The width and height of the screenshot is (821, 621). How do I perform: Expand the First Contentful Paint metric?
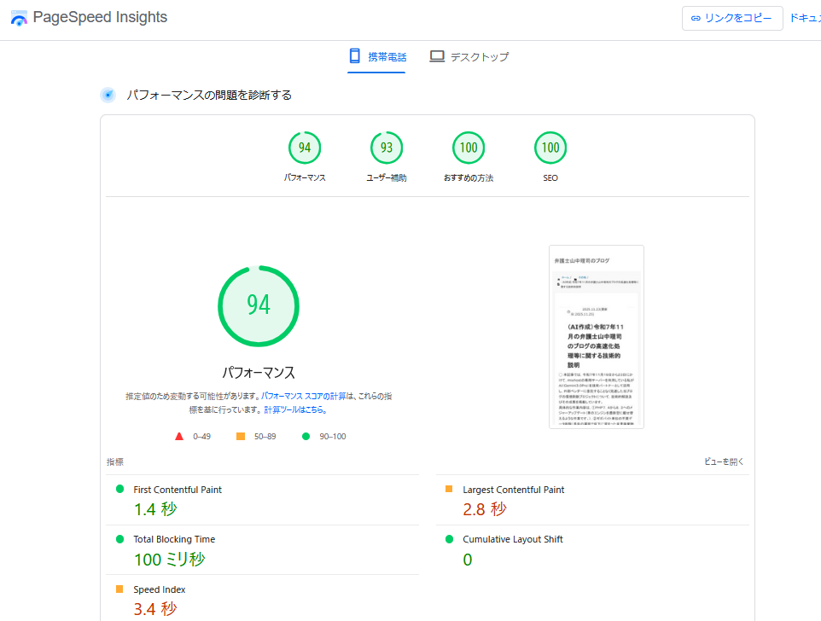tap(178, 490)
